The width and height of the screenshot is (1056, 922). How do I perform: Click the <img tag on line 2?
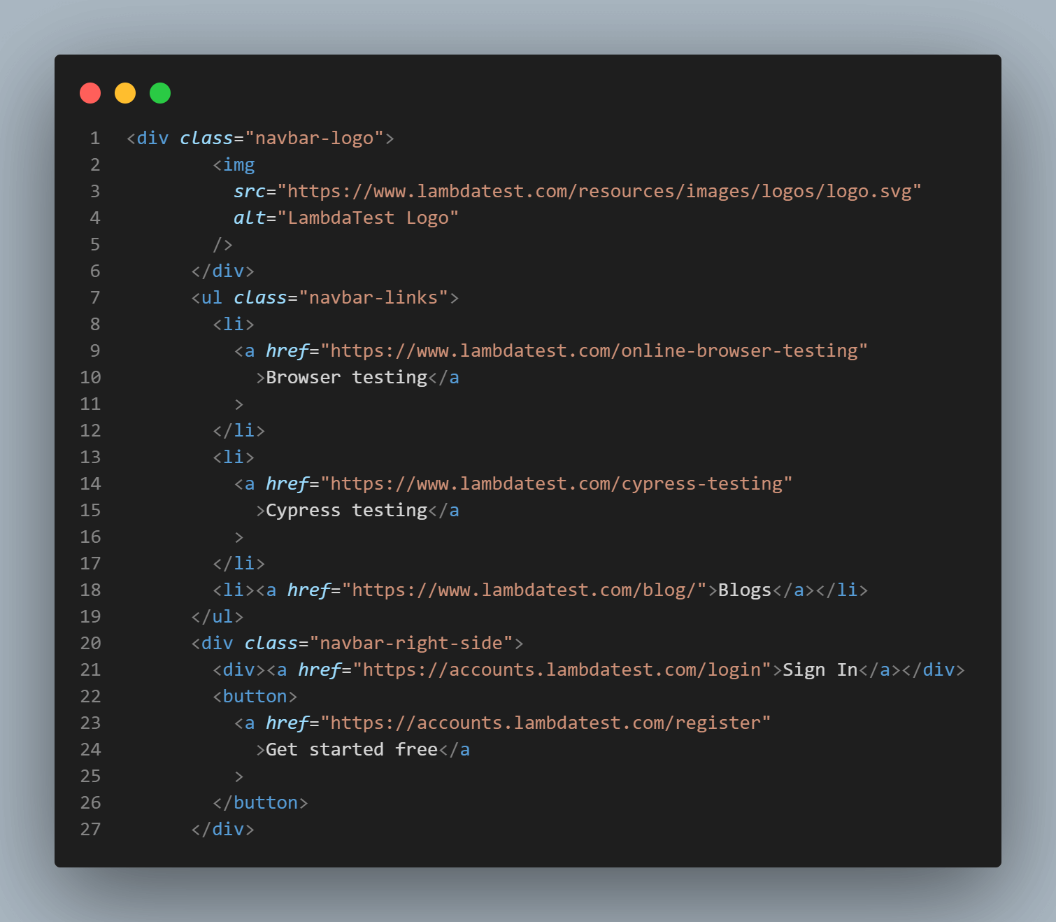(234, 165)
